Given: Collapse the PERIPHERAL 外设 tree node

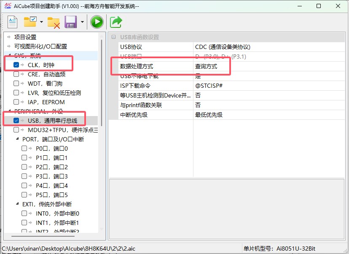Looking at the screenshot, I should click(10, 111).
